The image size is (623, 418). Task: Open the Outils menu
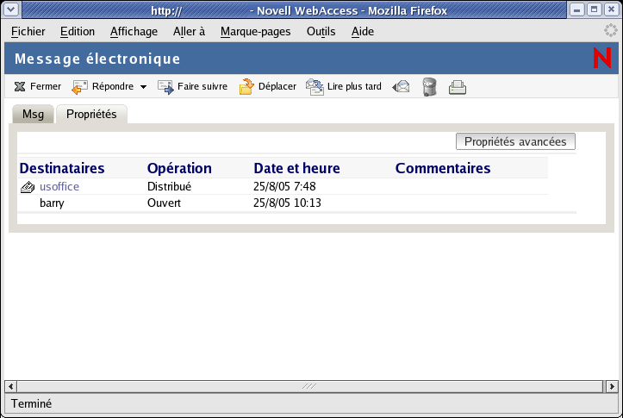tap(321, 31)
